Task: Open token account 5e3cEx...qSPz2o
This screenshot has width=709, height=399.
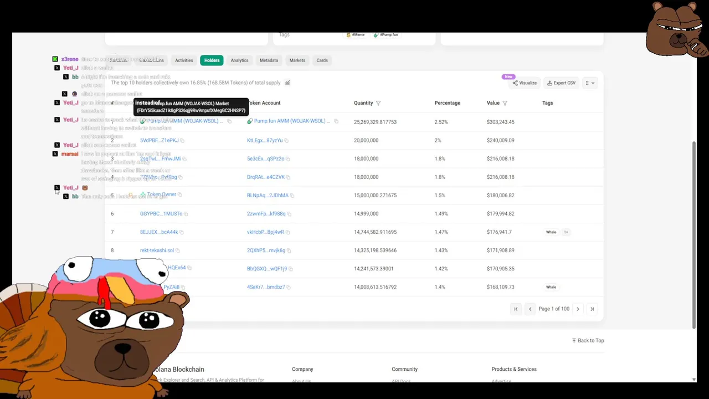Action: (x=265, y=159)
